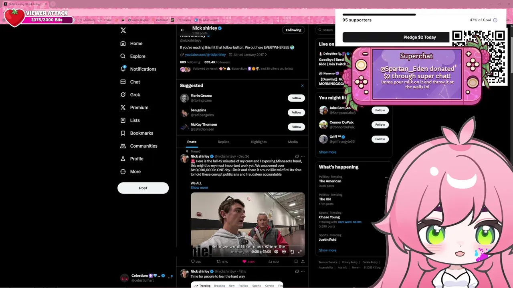Switch to the Posts tab
513x288 pixels.
(192, 142)
